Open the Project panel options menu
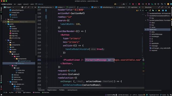Image resolution: width=172 pixels, height=96 pixels. pyautogui.click(x=32, y=7)
